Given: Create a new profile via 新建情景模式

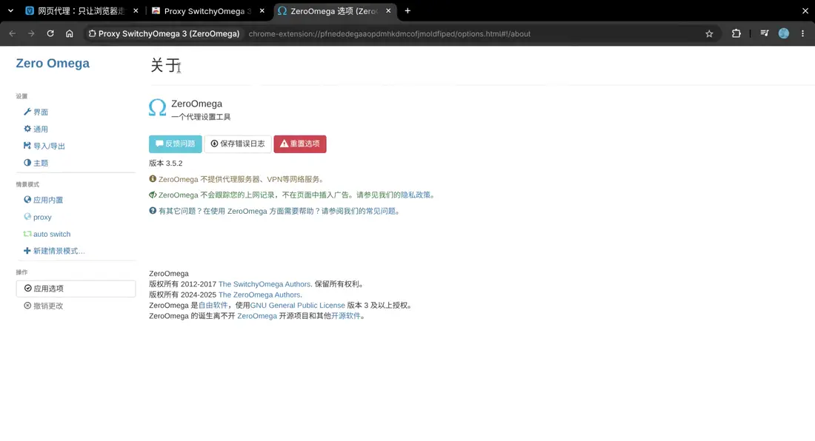Looking at the screenshot, I should click(54, 251).
